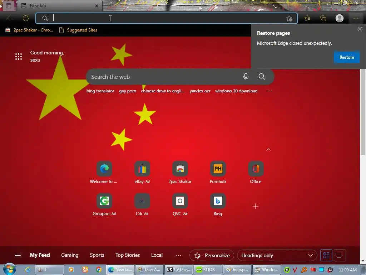
Task: Click the windows 10 download suggestion
Action: tap(236, 91)
